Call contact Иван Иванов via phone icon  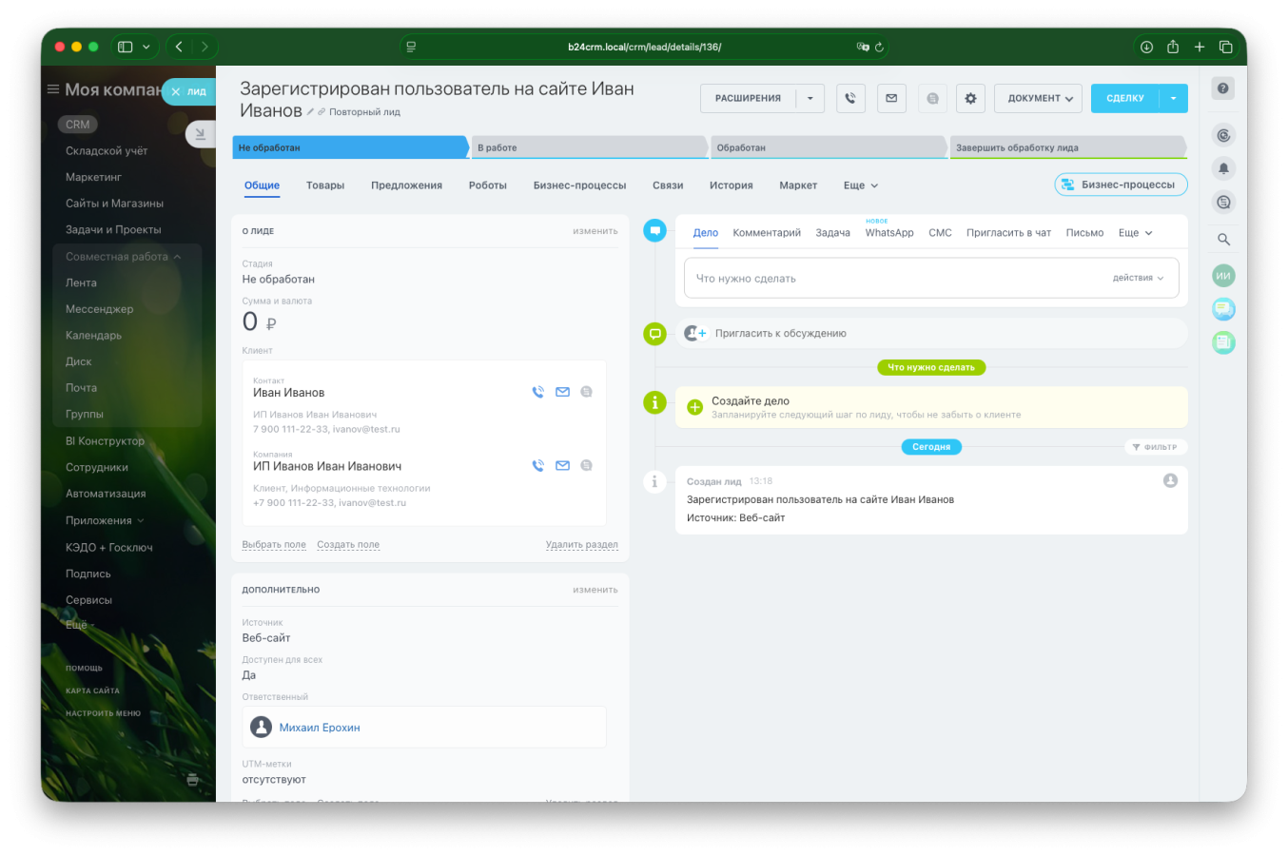click(x=537, y=392)
